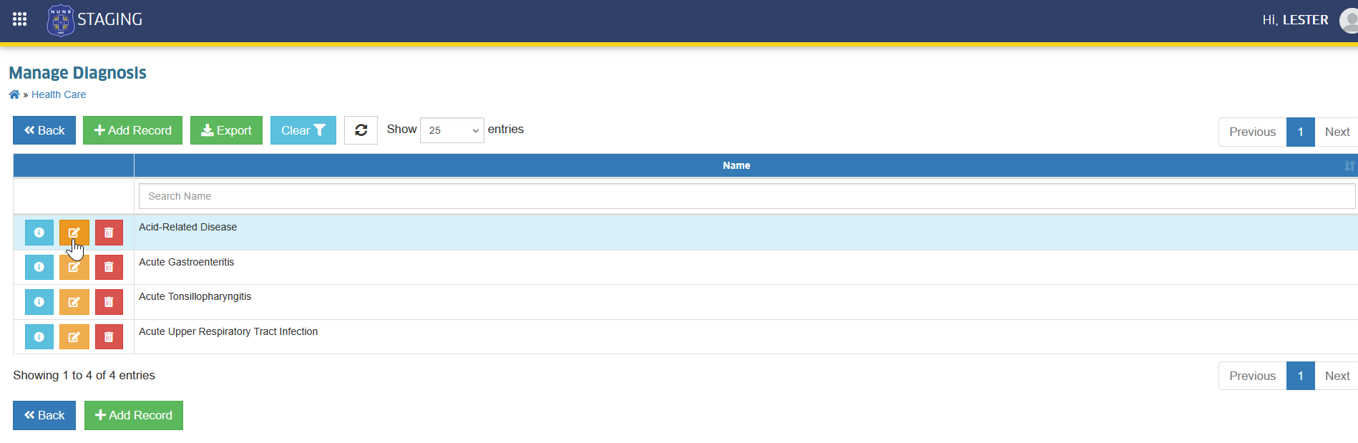Click the top Add Record button
The image size is (1358, 443).
132,130
